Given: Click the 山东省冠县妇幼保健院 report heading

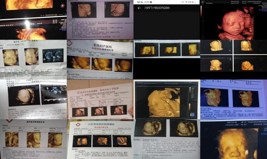Looking at the screenshot, I should coord(101,124).
